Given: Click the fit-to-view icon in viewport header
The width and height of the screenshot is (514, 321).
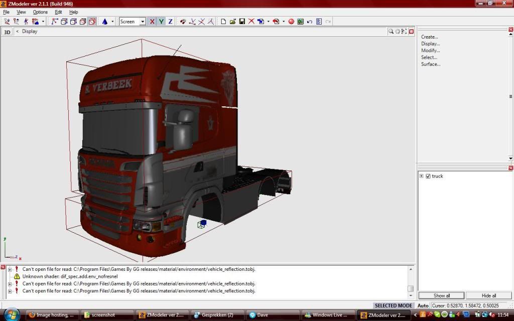Looking at the screenshot, I should click(x=404, y=32).
